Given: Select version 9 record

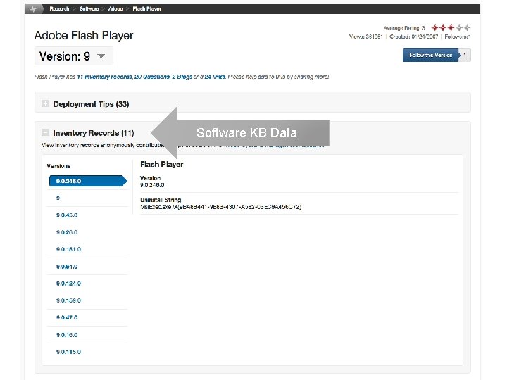Looking at the screenshot, I should tap(58, 198).
